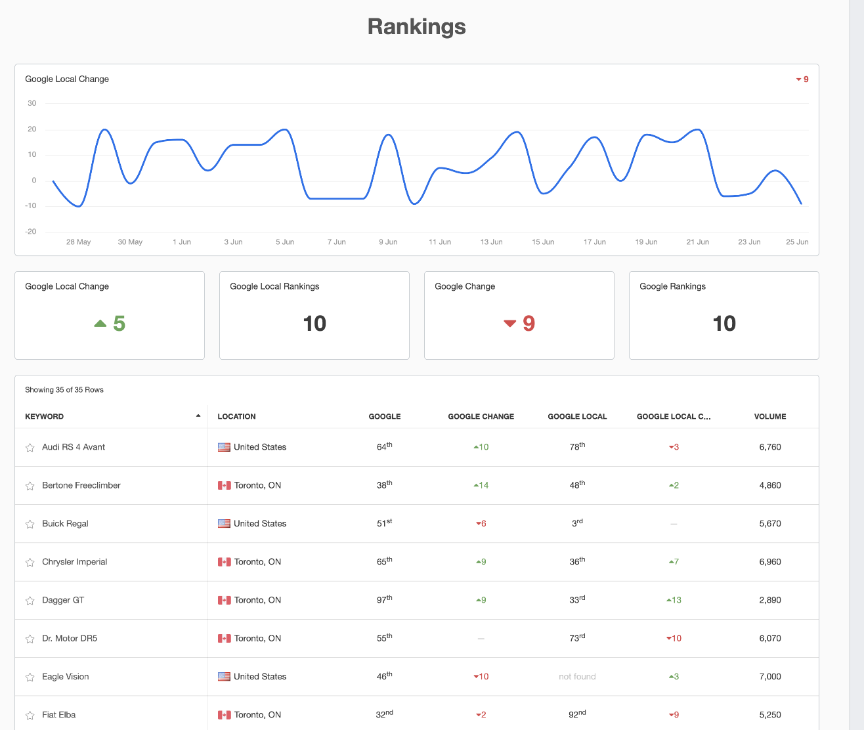Toggle the favorite star for Audi RS 4 Avant
Viewport: 864px width, 730px height.
pyautogui.click(x=30, y=448)
